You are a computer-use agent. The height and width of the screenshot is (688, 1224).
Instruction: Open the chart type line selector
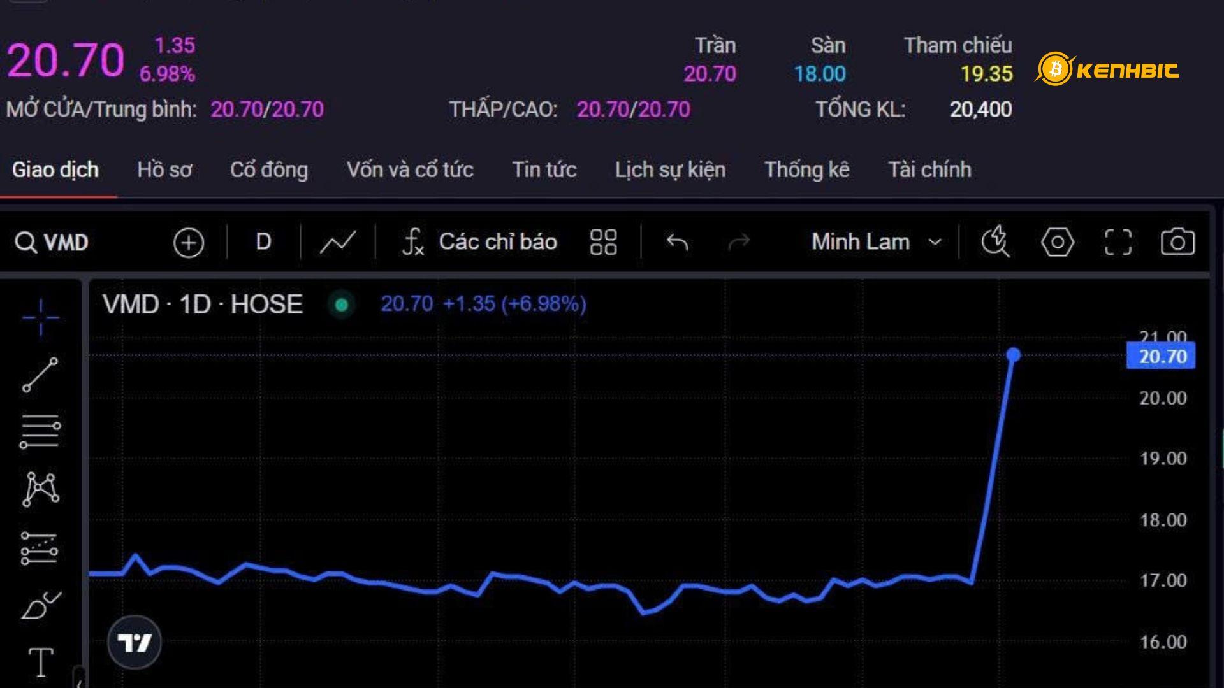[337, 242]
